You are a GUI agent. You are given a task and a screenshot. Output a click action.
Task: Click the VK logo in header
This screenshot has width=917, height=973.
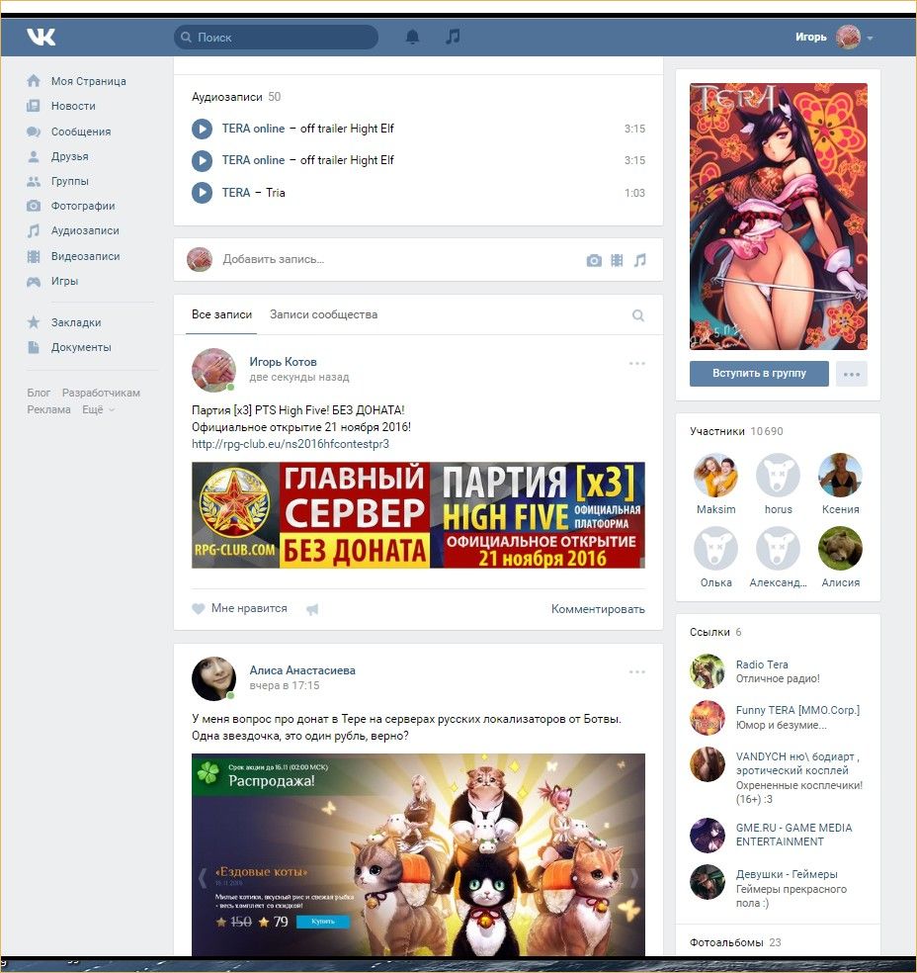pyautogui.click(x=42, y=38)
